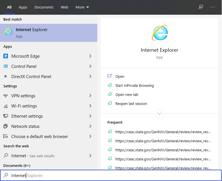Open the three-dot options menu
The width and height of the screenshot is (222, 181).
(x=213, y=7)
